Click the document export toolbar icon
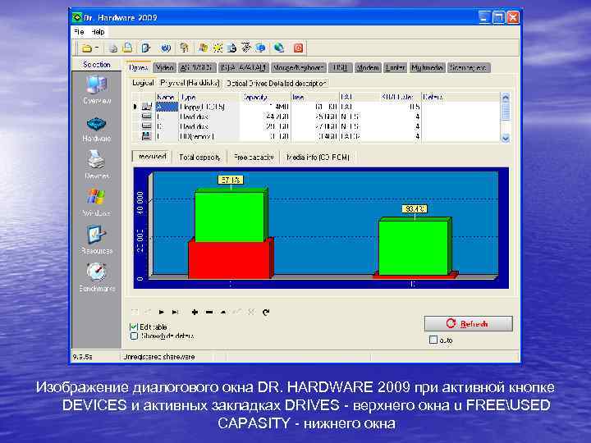591x443 pixels. click(146, 48)
